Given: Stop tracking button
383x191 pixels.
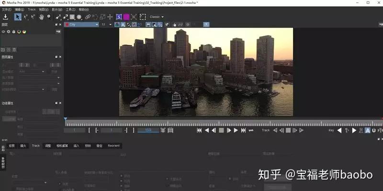Looking at the screenshot, I should 288,130.
